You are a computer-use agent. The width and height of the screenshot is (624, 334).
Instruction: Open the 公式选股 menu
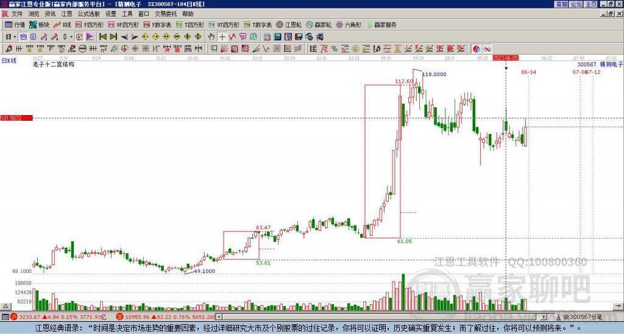[88, 14]
